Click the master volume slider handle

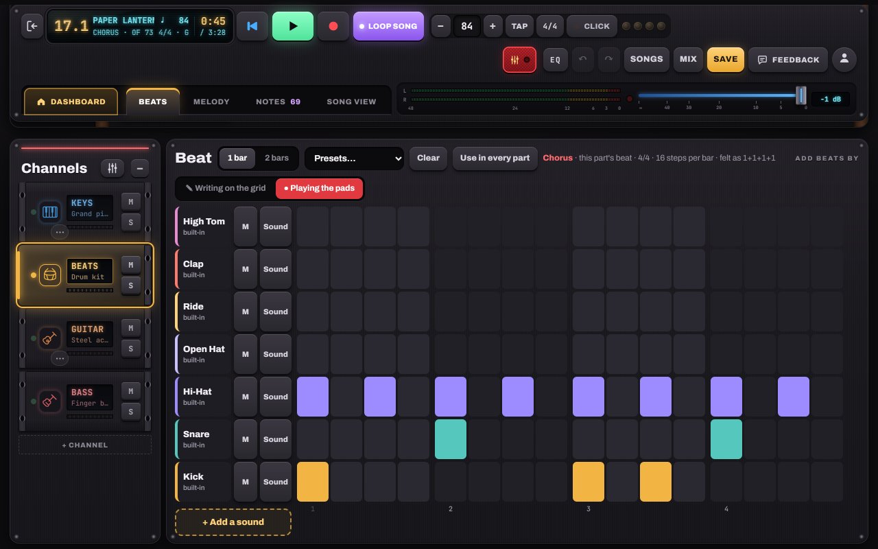pyautogui.click(x=800, y=95)
